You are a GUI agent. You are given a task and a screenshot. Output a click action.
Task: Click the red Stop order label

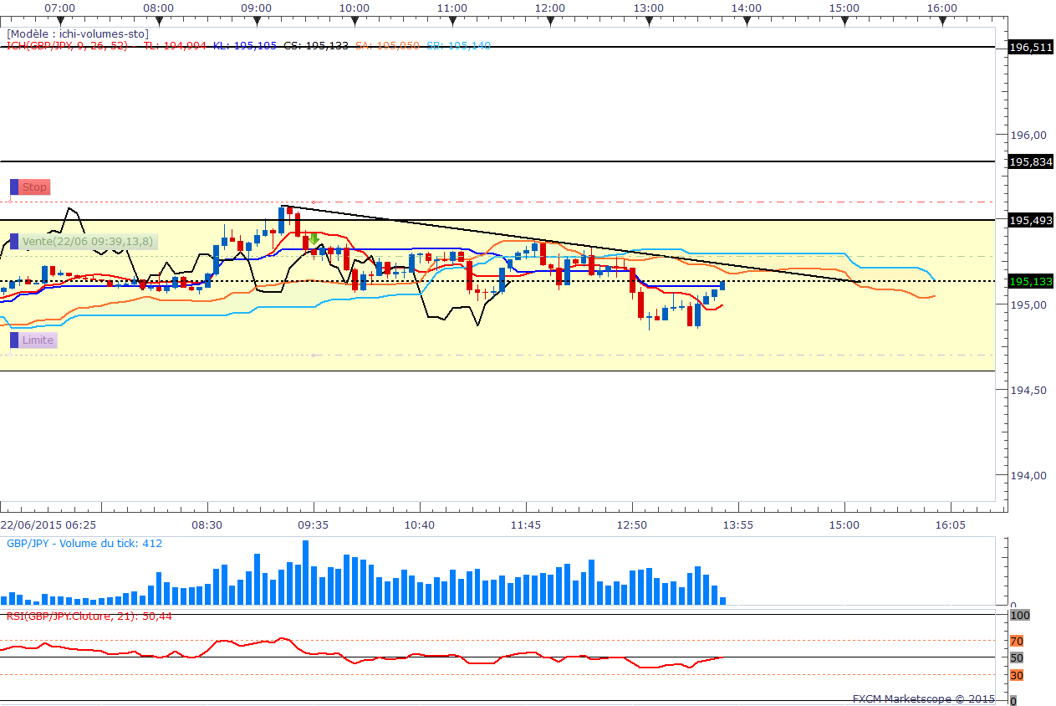coord(34,187)
